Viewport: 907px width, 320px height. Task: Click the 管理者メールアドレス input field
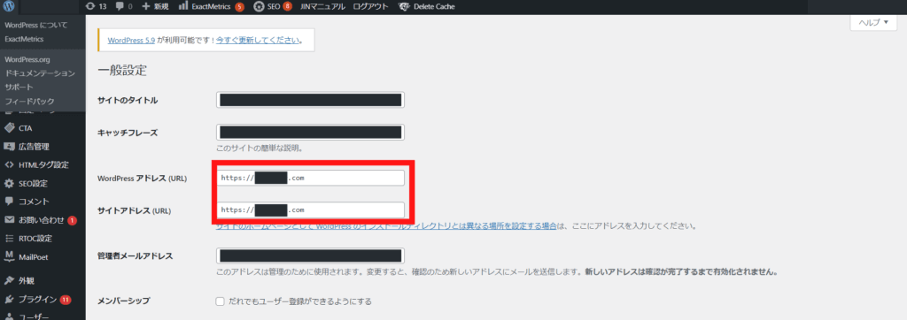[311, 255]
